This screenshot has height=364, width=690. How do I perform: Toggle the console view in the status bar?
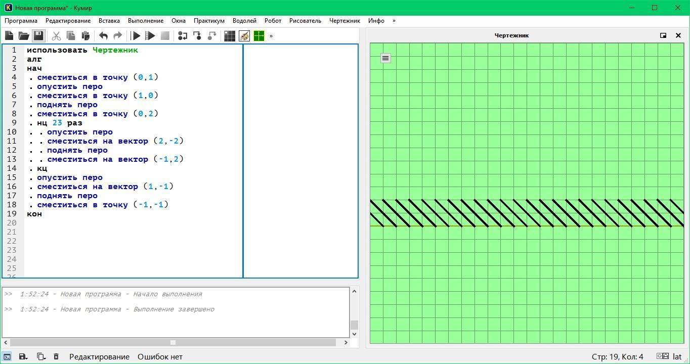tap(7, 357)
